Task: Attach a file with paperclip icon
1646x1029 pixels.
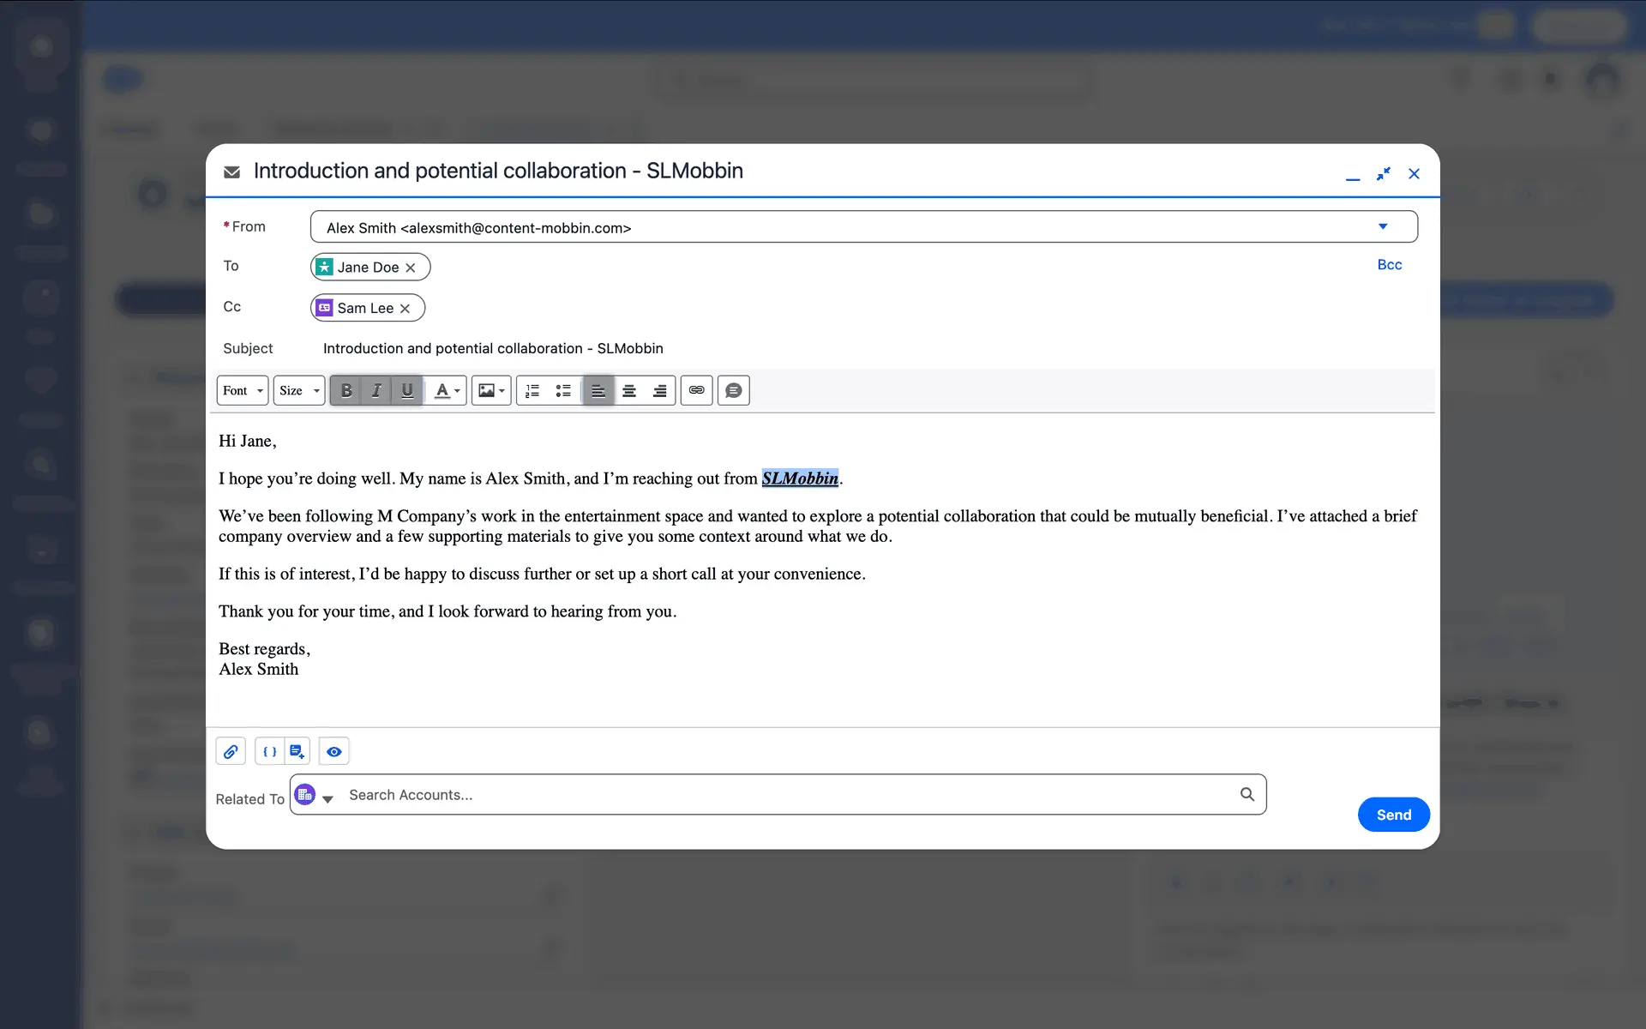Action: pyautogui.click(x=231, y=751)
